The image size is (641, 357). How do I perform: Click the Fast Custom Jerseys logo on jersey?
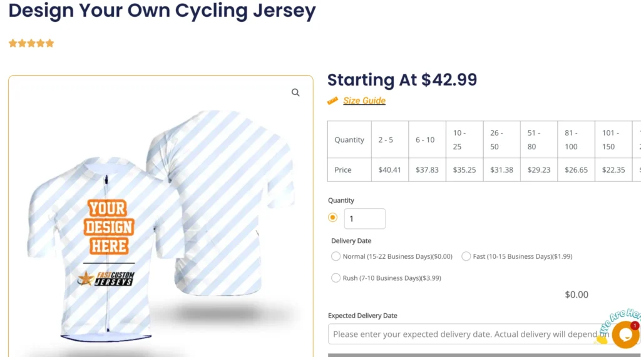click(106, 278)
